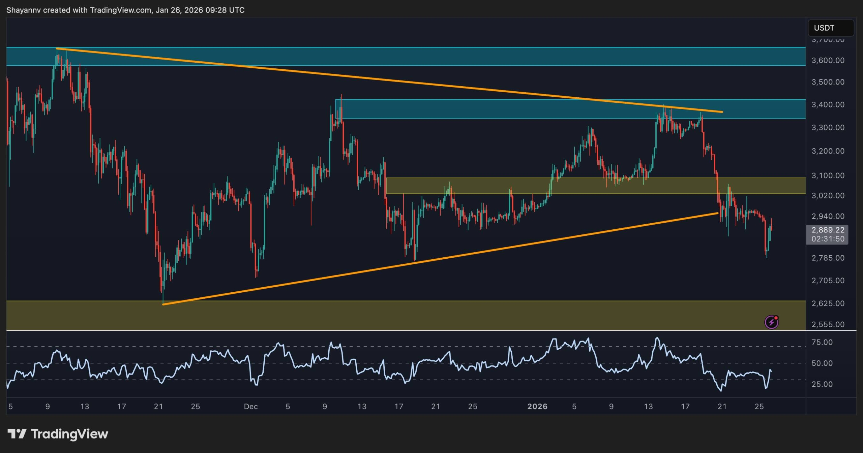
Task: Click the current price label 2,889.22
Action: [x=828, y=230]
